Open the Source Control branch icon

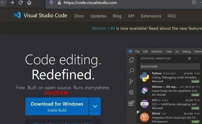131,82
